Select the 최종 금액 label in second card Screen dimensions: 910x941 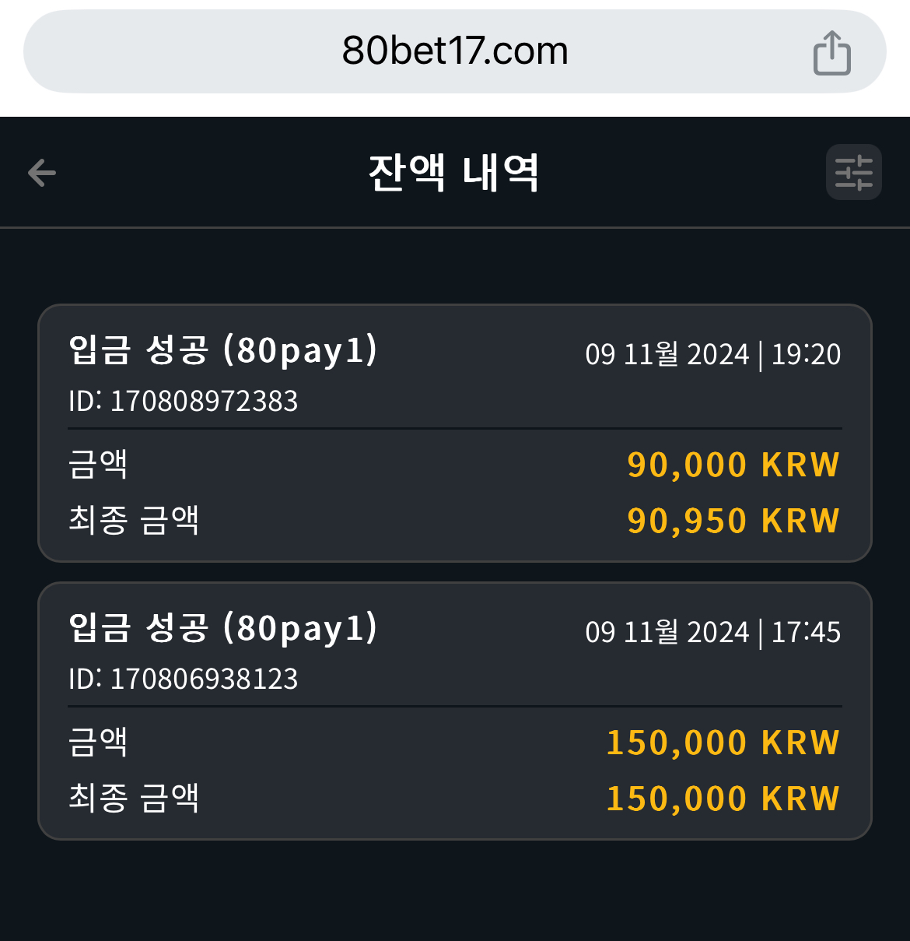pyautogui.click(x=134, y=798)
